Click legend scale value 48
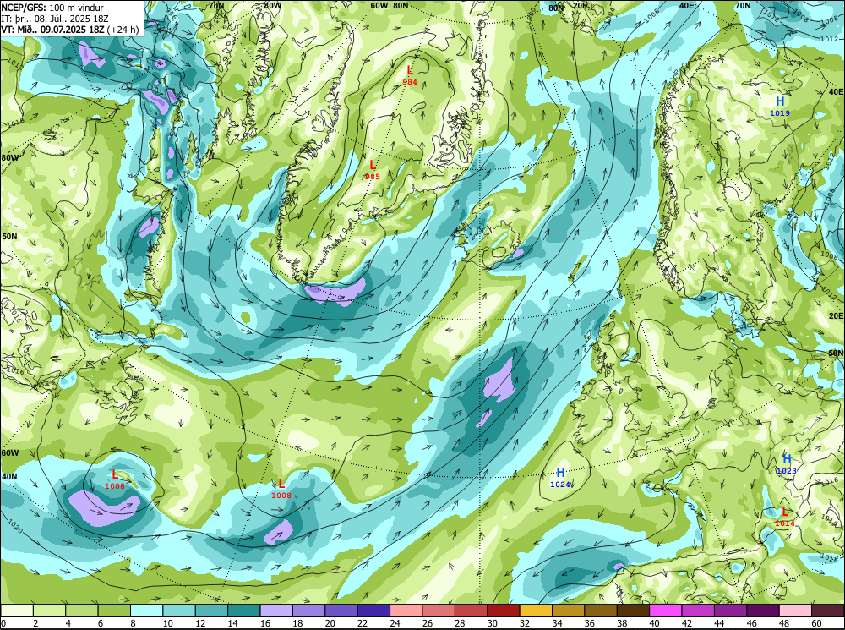Image resolution: width=845 pixels, height=630 pixels. (x=784, y=623)
